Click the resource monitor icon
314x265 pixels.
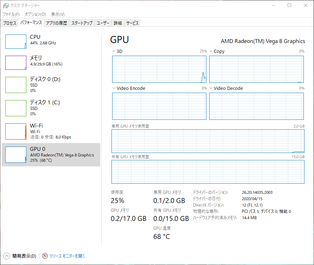pos(45,256)
